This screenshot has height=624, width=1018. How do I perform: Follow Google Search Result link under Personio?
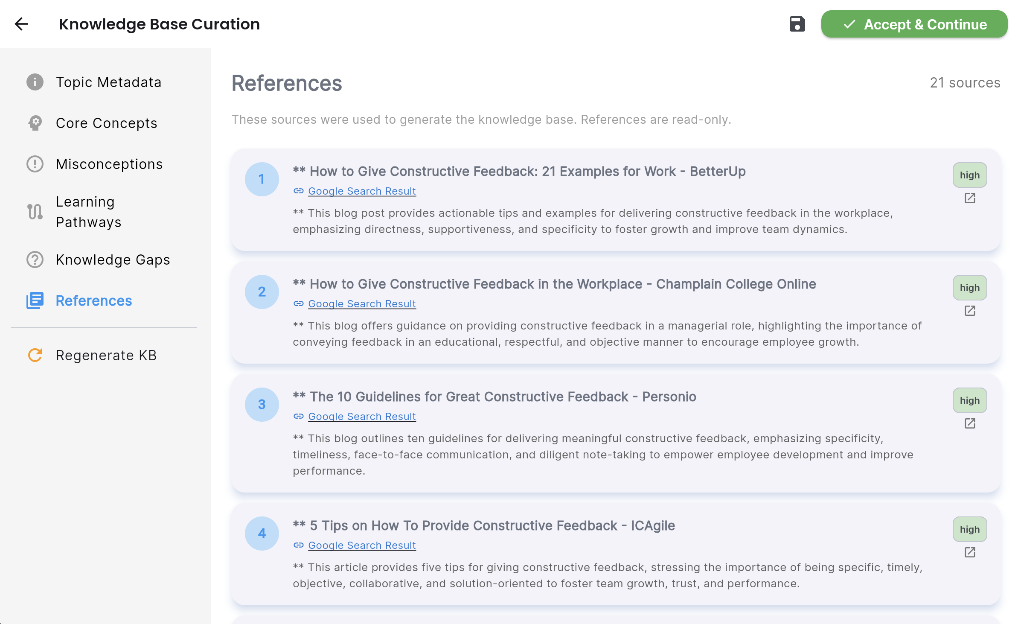361,417
